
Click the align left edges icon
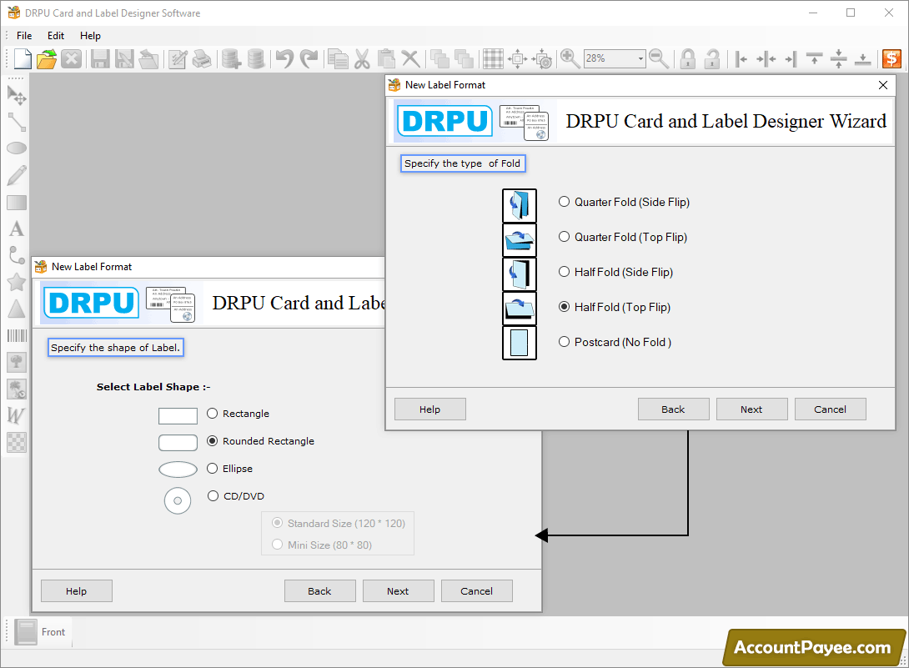(x=741, y=58)
